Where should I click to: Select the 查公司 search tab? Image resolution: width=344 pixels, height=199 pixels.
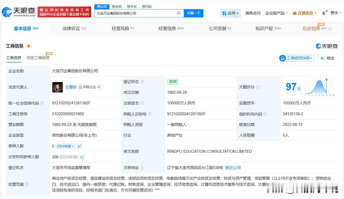pyautogui.click(x=102, y=6)
